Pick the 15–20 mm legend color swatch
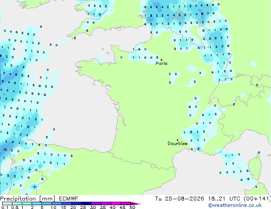The height and width of the screenshot is (209, 271). 67,203
